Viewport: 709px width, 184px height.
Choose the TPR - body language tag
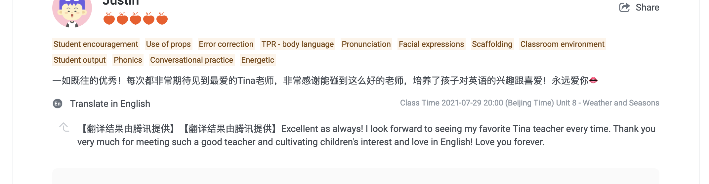pos(297,44)
